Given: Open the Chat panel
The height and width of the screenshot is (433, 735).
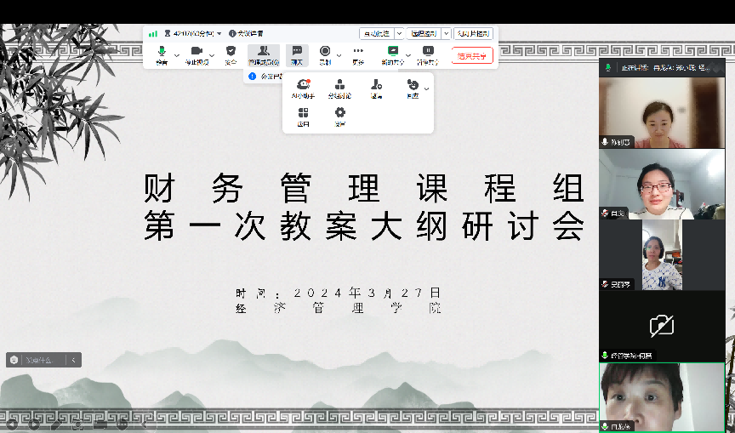Looking at the screenshot, I should pos(297,54).
